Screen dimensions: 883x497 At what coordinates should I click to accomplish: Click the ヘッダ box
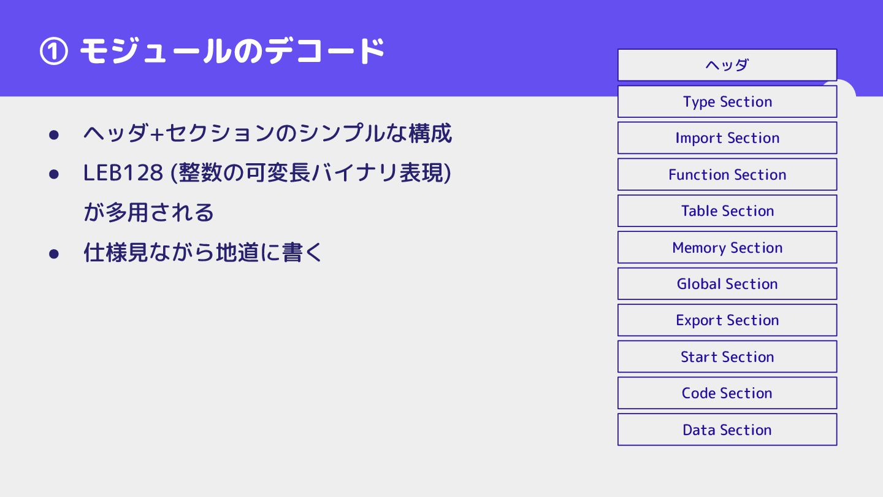[727, 65]
